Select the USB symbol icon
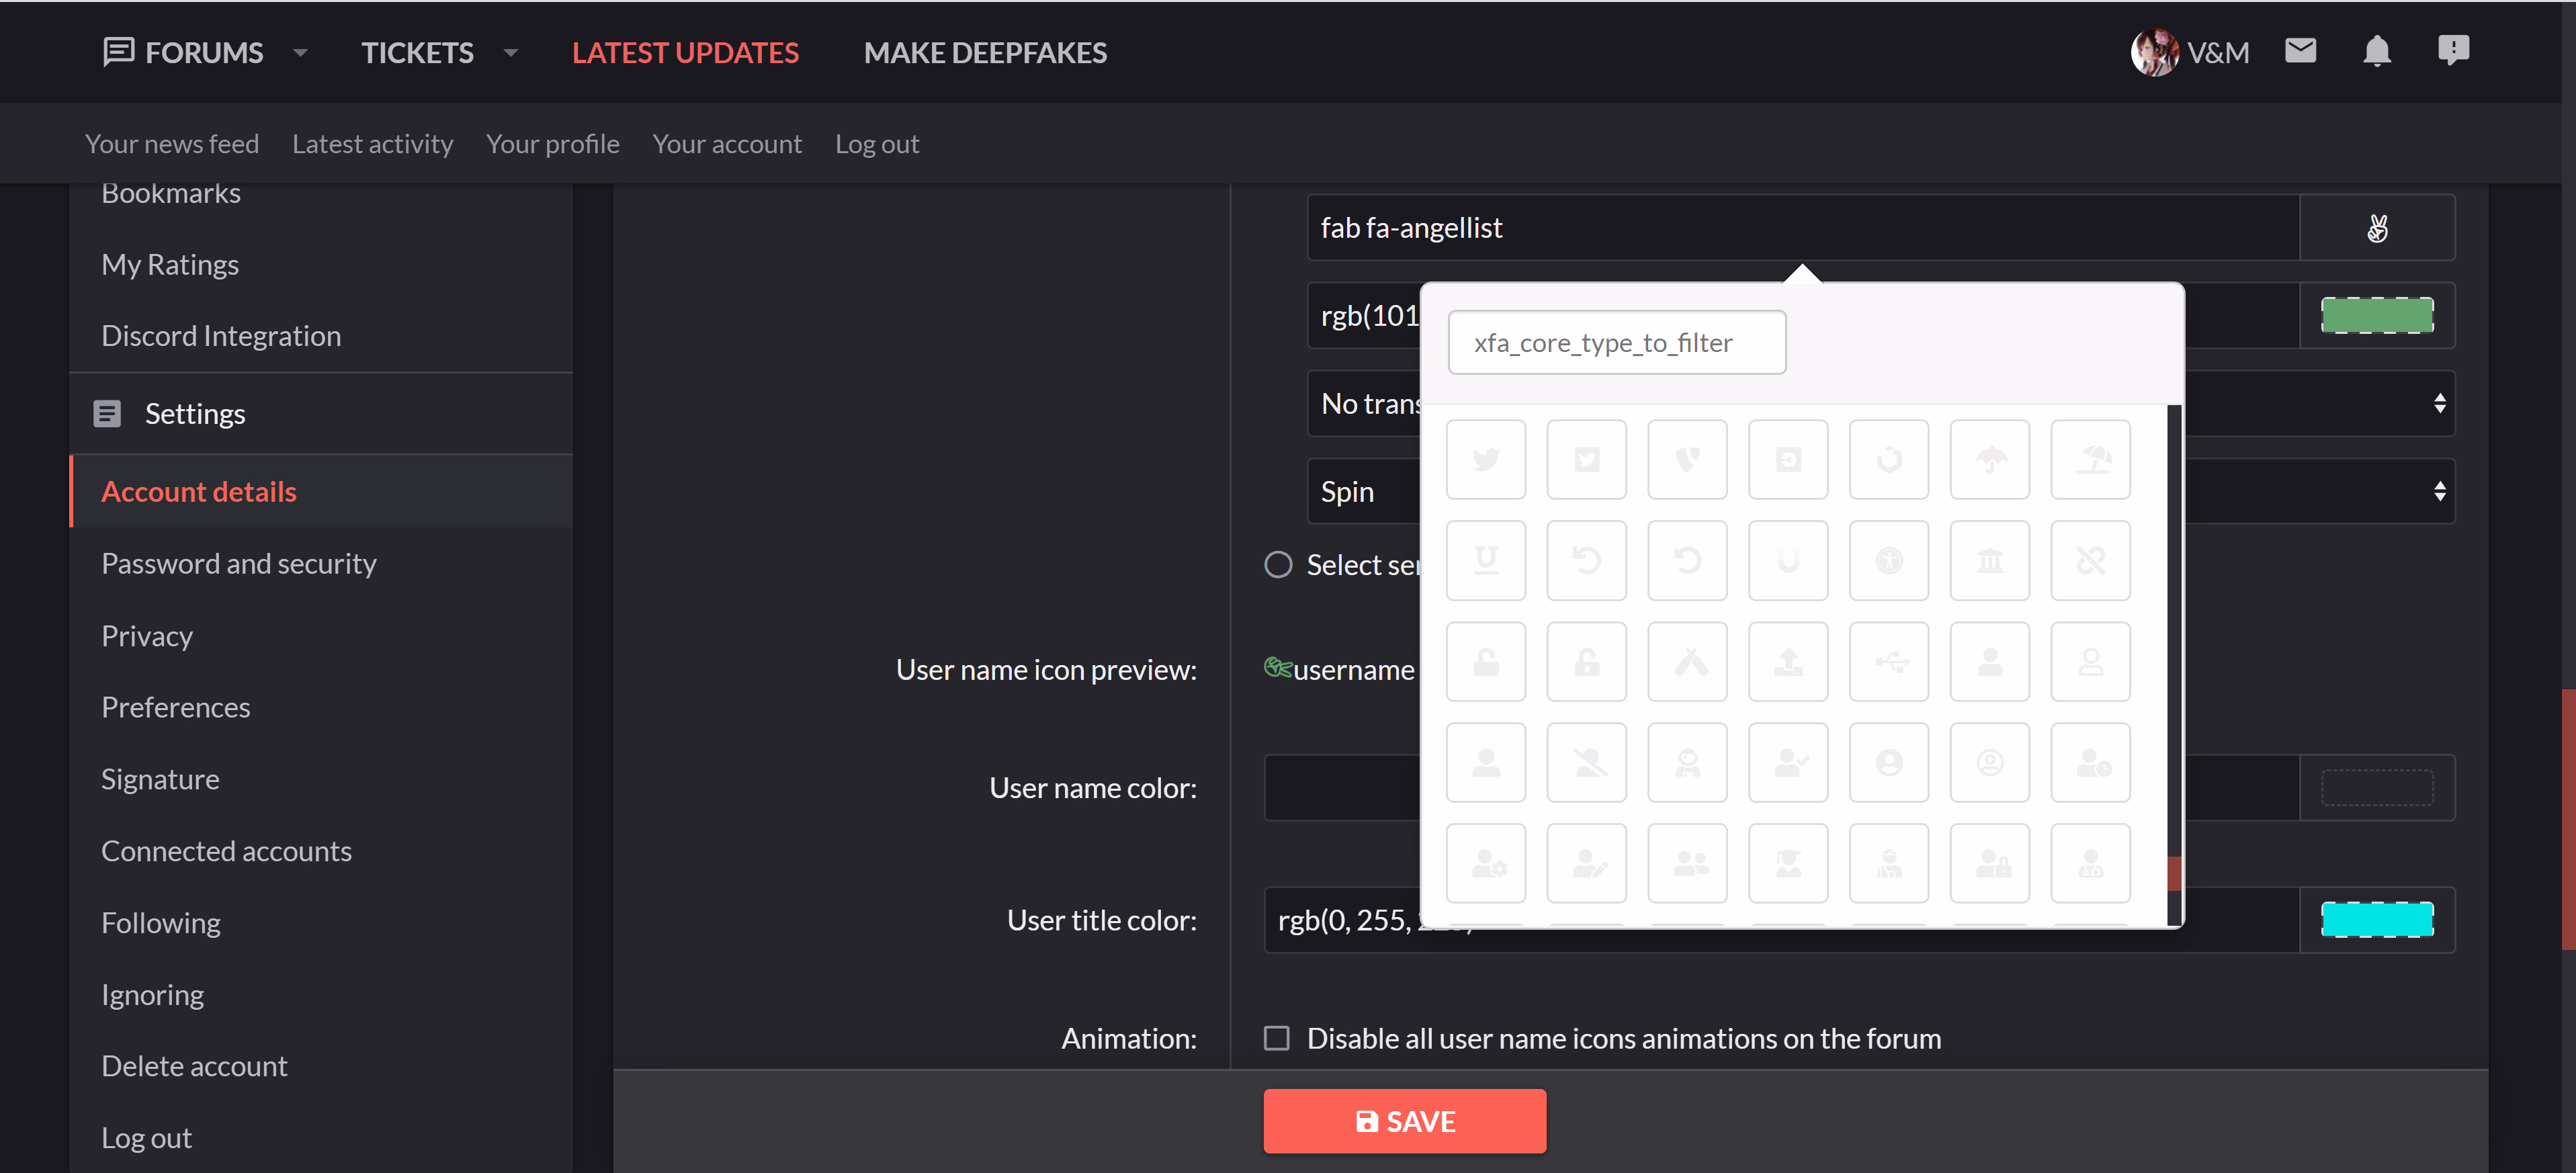This screenshot has width=2576, height=1173. click(x=1888, y=661)
